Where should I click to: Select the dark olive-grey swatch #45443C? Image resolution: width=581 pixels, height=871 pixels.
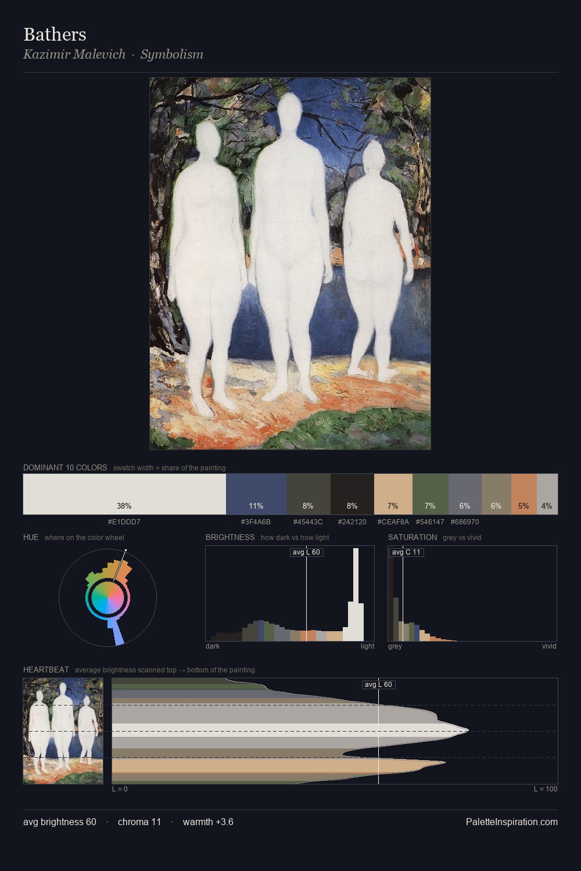click(x=309, y=494)
